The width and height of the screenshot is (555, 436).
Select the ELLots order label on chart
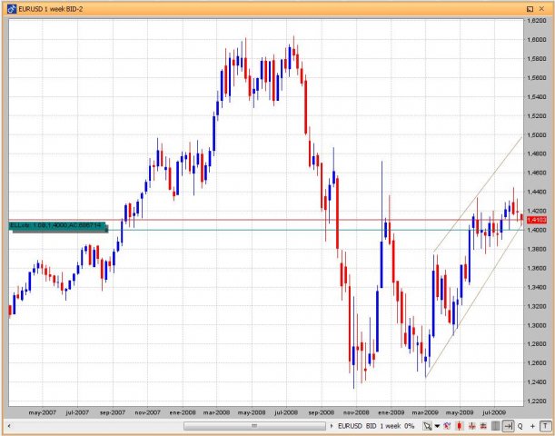pyautogui.click(x=58, y=227)
